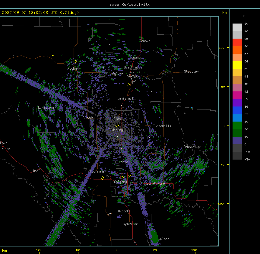Image resolution: width=260 pixels, height=254 pixels.
Task: Click the RedDeer city label
Action: tap(133, 77)
